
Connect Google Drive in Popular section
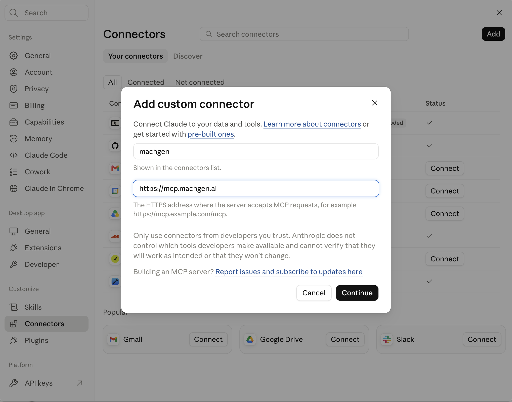coord(345,339)
